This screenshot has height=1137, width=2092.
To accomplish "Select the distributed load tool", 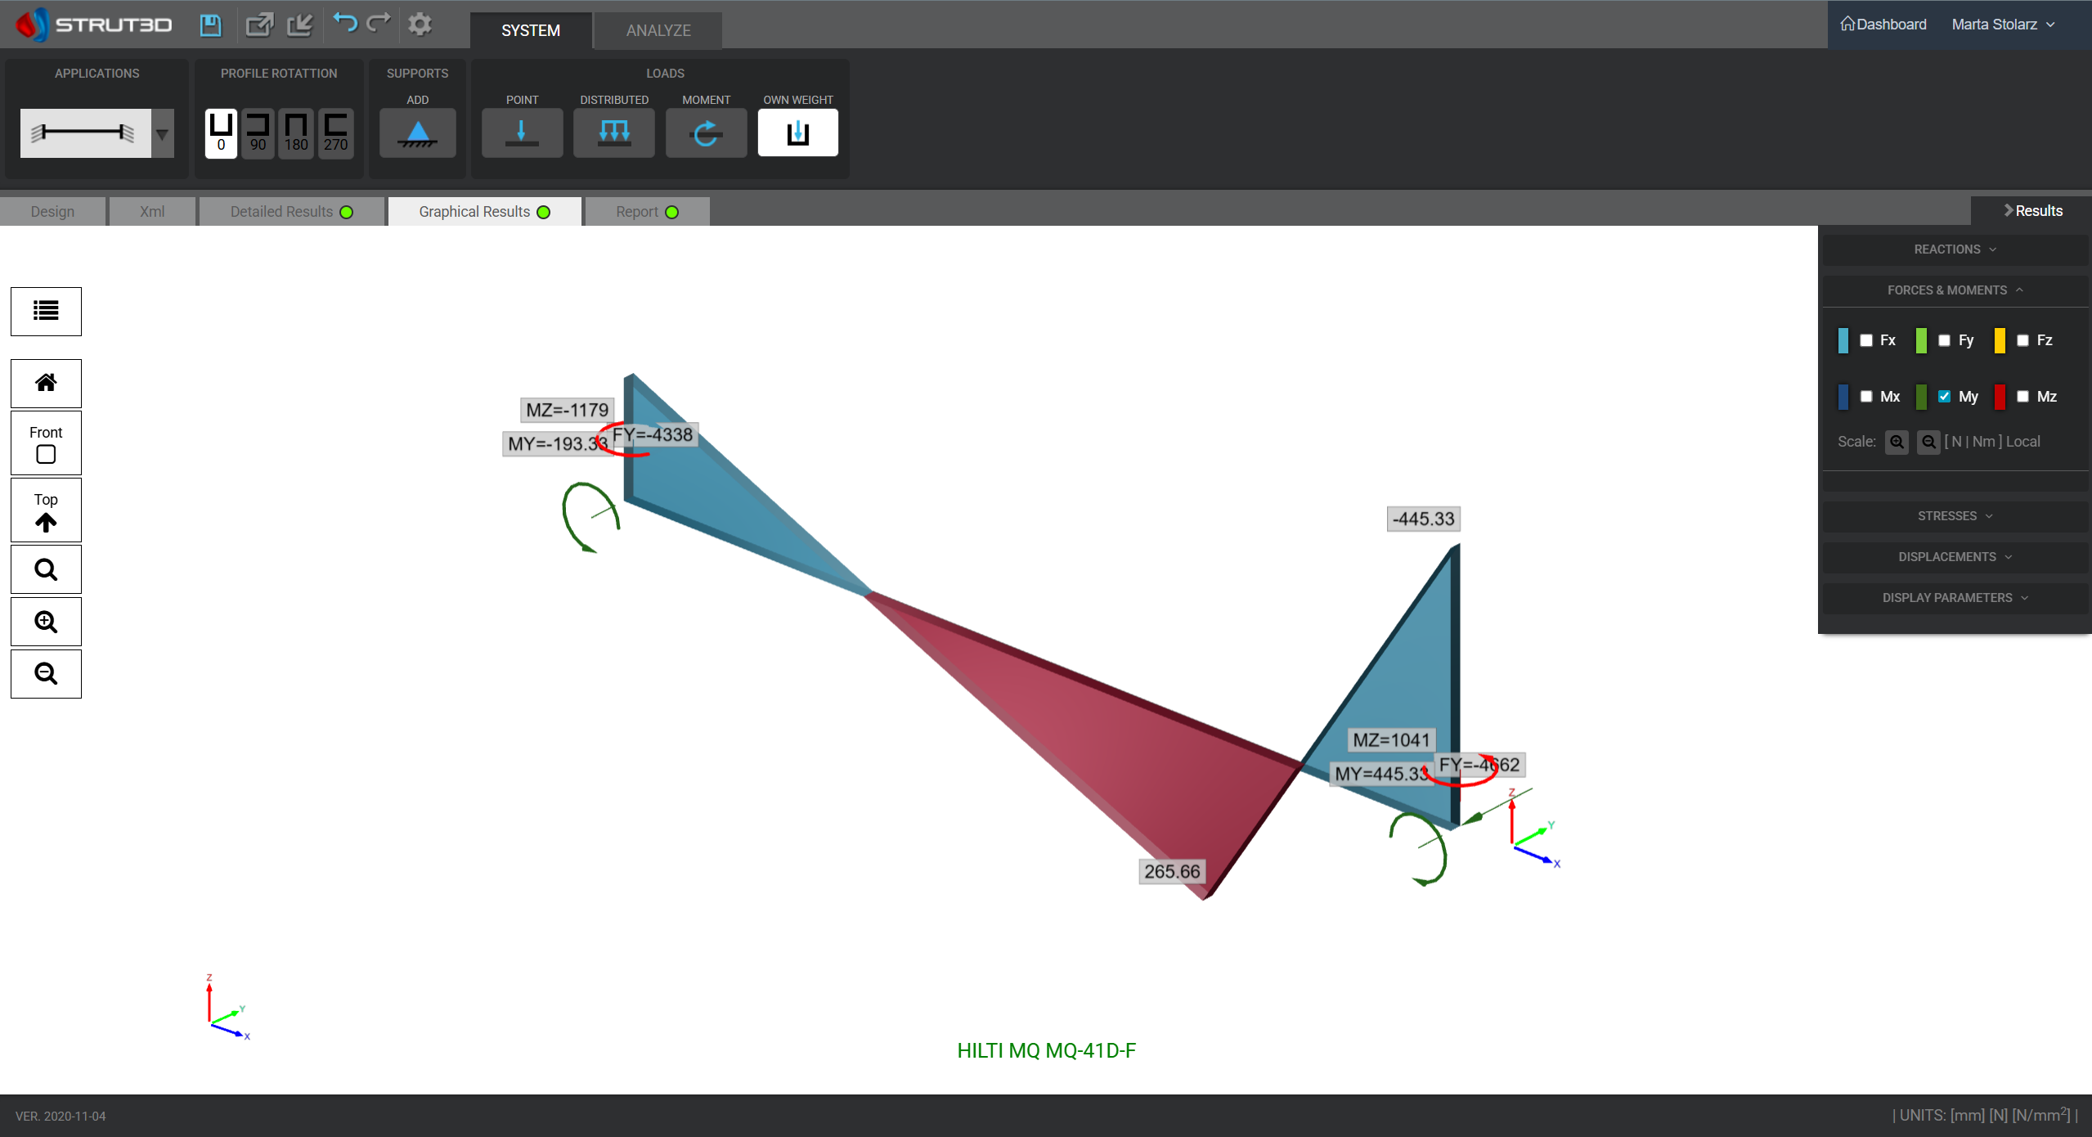I will click(613, 133).
